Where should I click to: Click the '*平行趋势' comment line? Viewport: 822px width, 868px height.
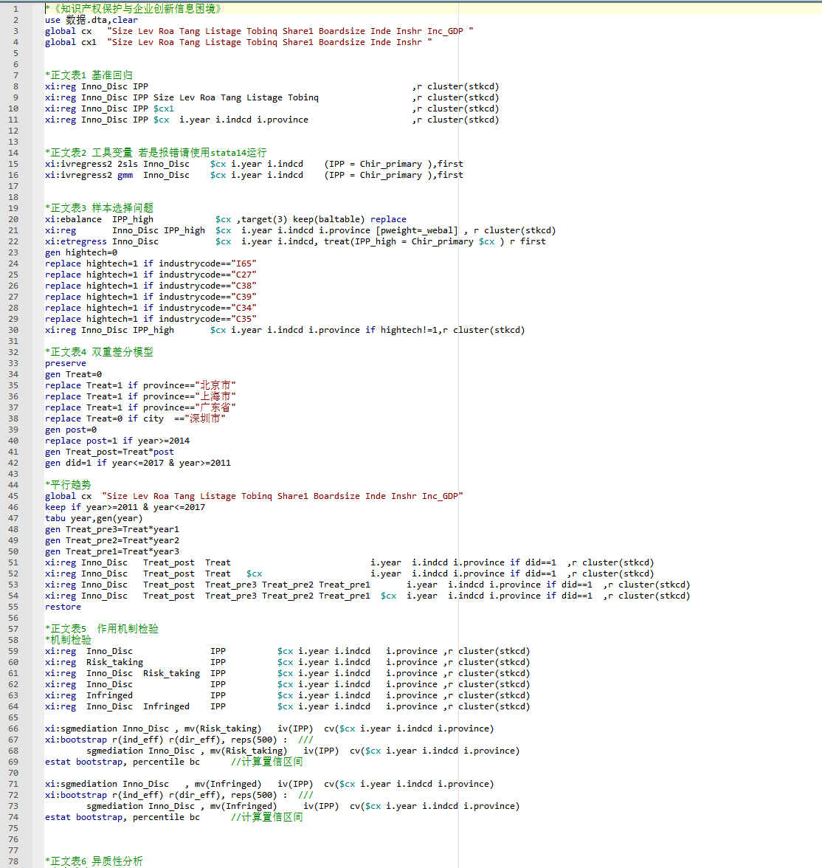click(x=68, y=485)
